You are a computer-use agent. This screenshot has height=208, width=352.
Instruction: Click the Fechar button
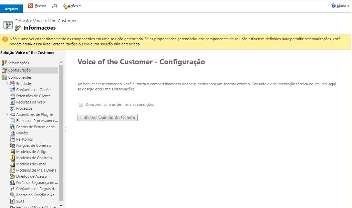pos(37,6)
